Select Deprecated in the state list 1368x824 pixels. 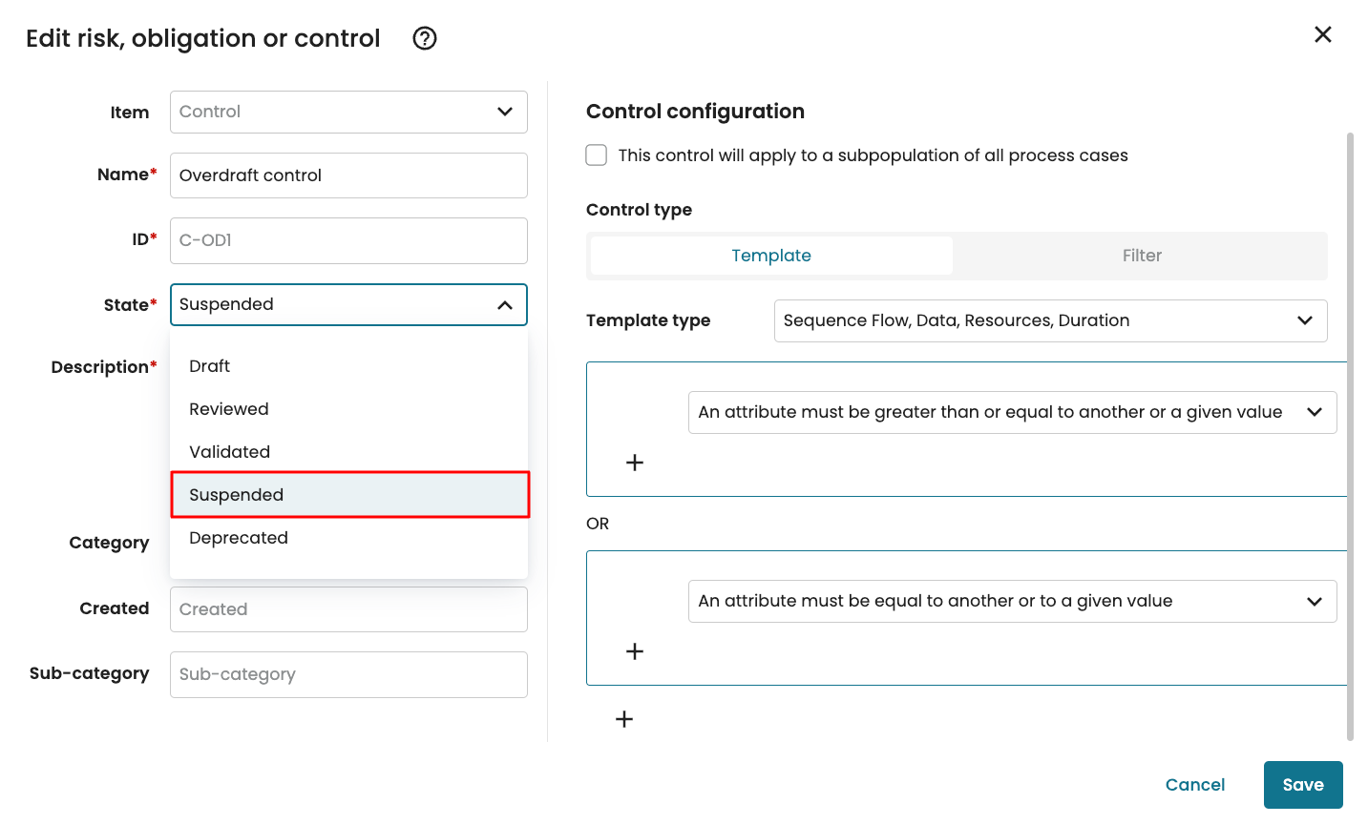pos(239,538)
